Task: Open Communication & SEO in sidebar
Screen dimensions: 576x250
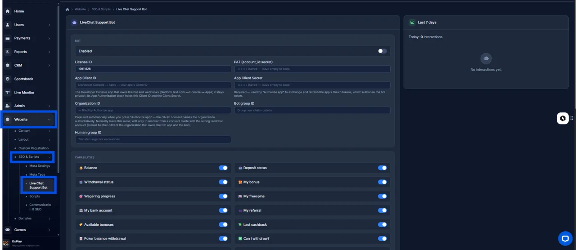Action: coord(40,207)
